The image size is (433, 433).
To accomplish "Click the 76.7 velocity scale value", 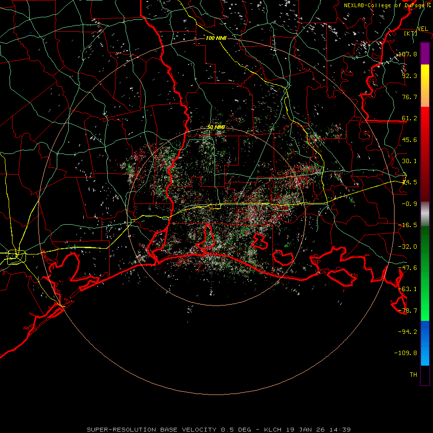I will (409, 97).
